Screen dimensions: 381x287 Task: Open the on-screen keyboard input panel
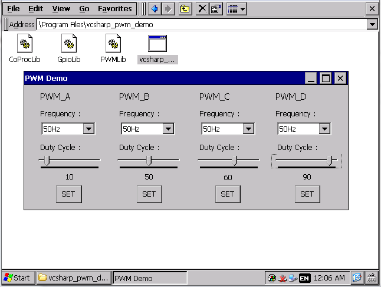(x=372, y=278)
